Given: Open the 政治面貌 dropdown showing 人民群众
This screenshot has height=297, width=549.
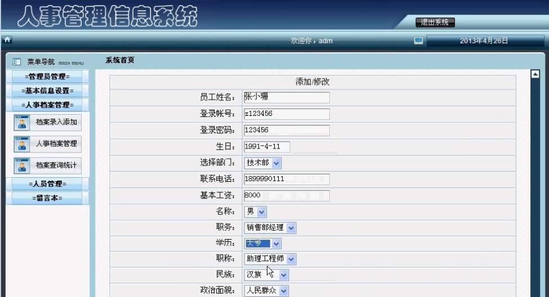Looking at the screenshot, I should coord(266,291).
